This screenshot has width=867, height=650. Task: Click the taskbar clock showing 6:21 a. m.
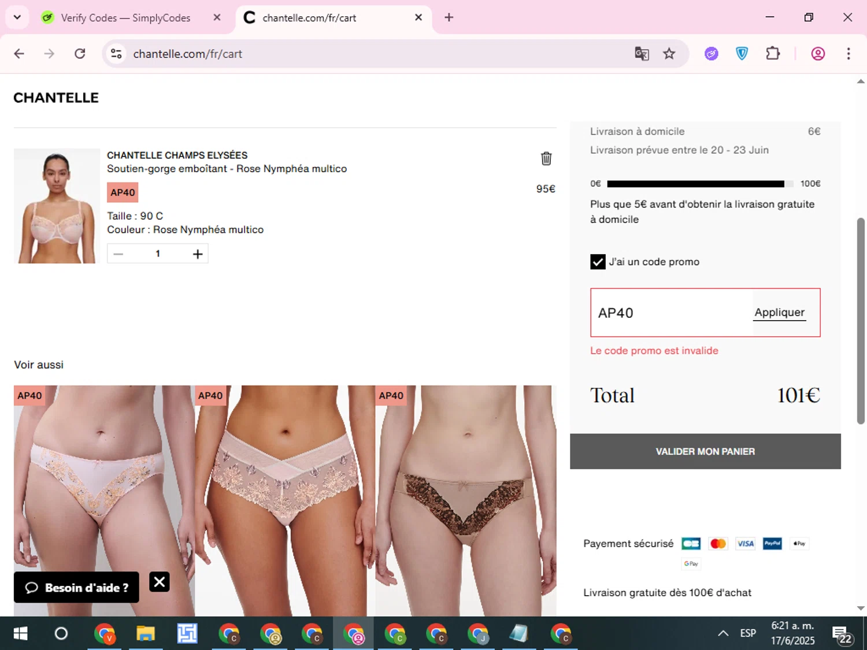(792, 633)
